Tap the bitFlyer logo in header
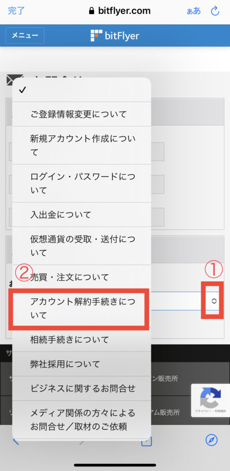This screenshot has width=230, height=471. pyautogui.click(x=115, y=36)
